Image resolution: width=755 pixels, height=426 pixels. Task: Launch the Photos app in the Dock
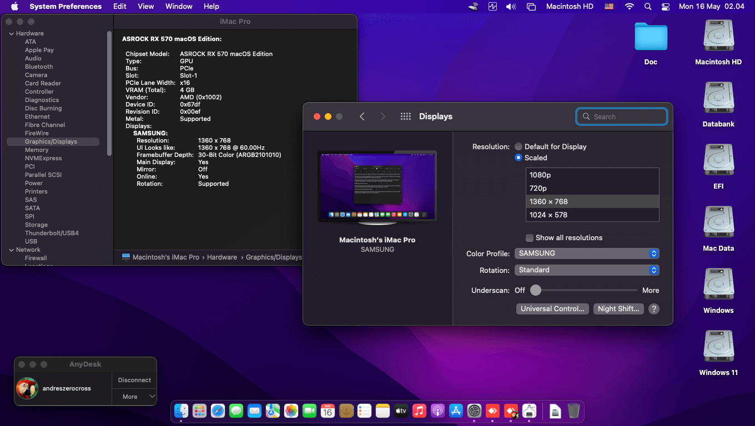pyautogui.click(x=291, y=411)
